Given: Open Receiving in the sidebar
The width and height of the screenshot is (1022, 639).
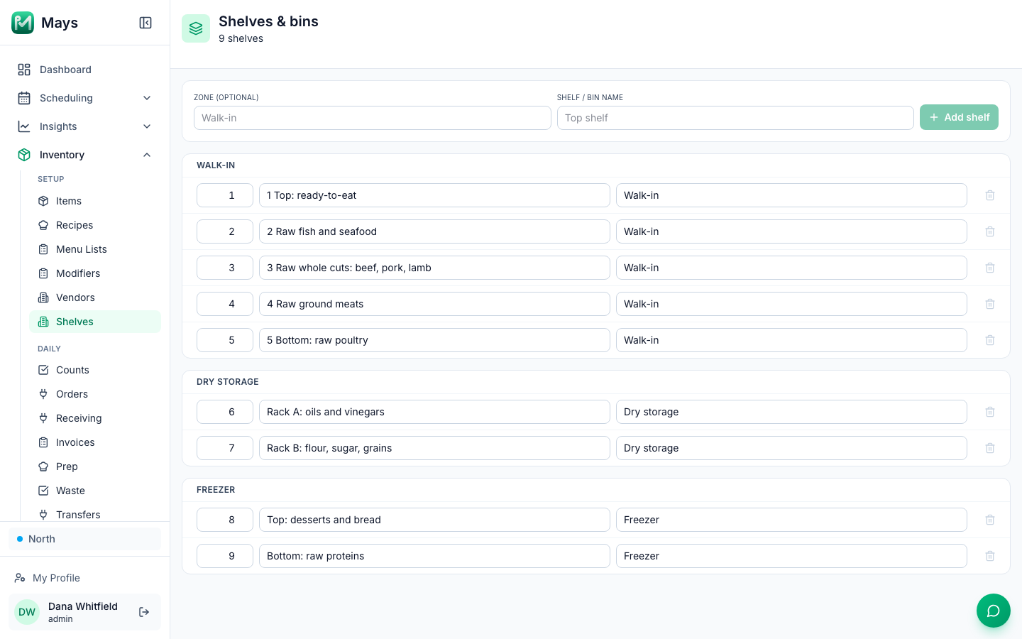Looking at the screenshot, I should (x=95, y=418).
